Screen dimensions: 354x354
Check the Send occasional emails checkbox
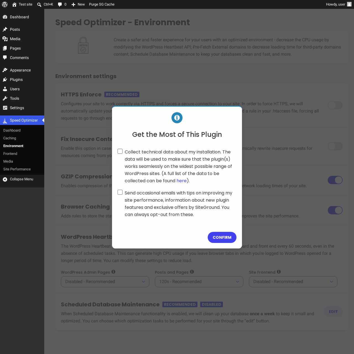(x=120, y=192)
